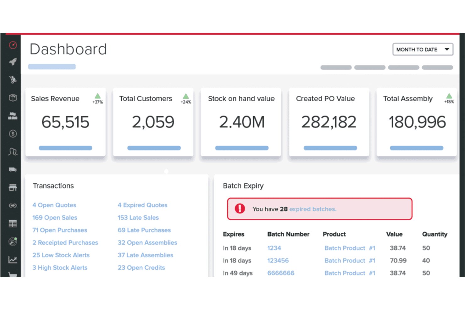Open the line chart icon in sidebar
The image size is (465, 310).
(x=13, y=260)
